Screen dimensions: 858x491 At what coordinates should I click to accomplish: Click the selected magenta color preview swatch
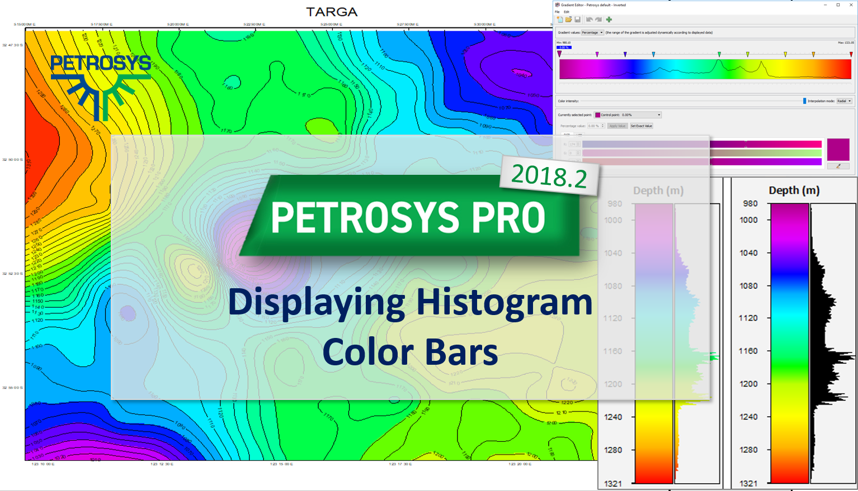coord(838,150)
